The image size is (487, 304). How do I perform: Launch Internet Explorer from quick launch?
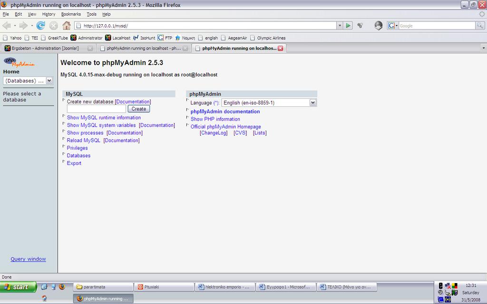click(x=44, y=286)
